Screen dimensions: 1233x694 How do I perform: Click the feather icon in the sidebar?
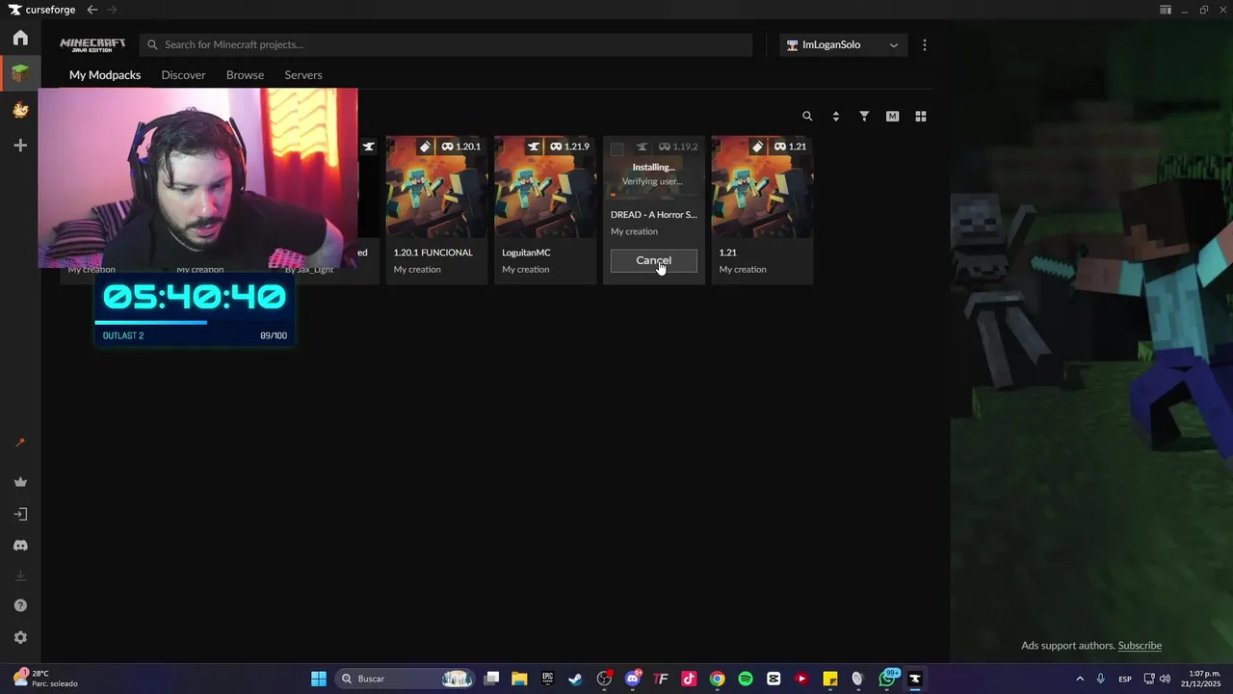(x=20, y=443)
